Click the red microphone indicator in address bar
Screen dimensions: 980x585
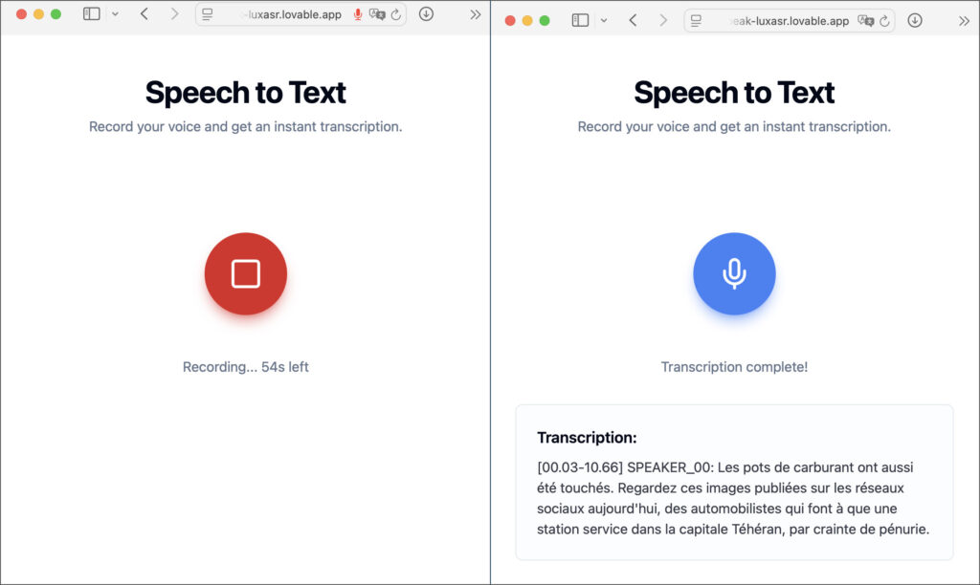358,15
